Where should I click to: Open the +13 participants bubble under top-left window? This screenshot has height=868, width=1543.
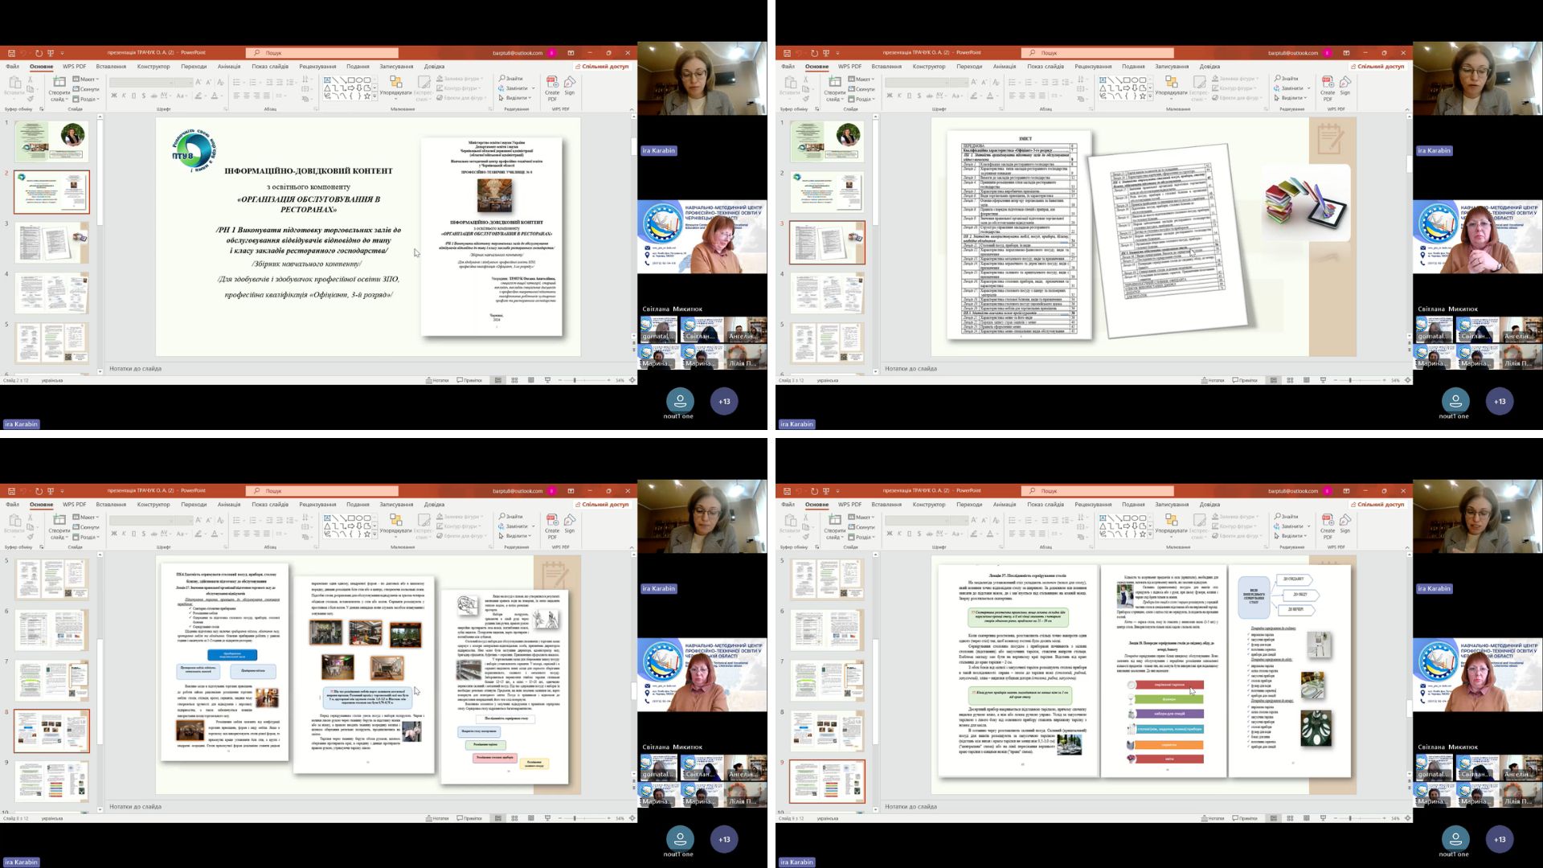[x=724, y=401]
